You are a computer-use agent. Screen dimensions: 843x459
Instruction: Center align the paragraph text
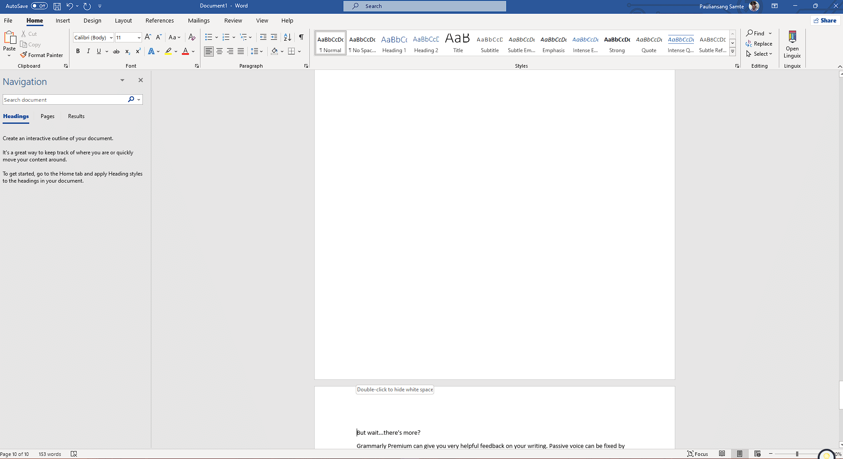tap(219, 51)
